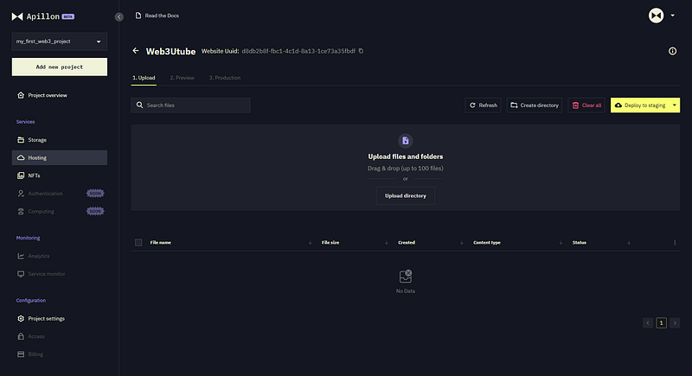Sort by Created column arrow

point(462,242)
